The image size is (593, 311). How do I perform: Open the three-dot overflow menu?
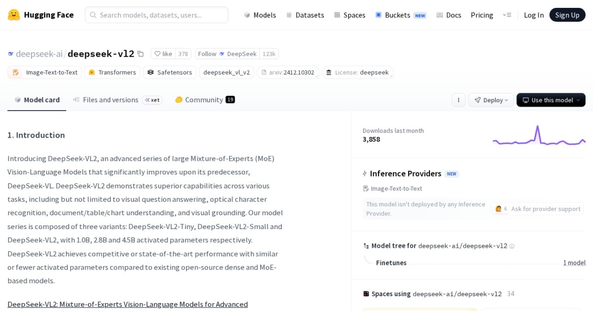tap(459, 100)
